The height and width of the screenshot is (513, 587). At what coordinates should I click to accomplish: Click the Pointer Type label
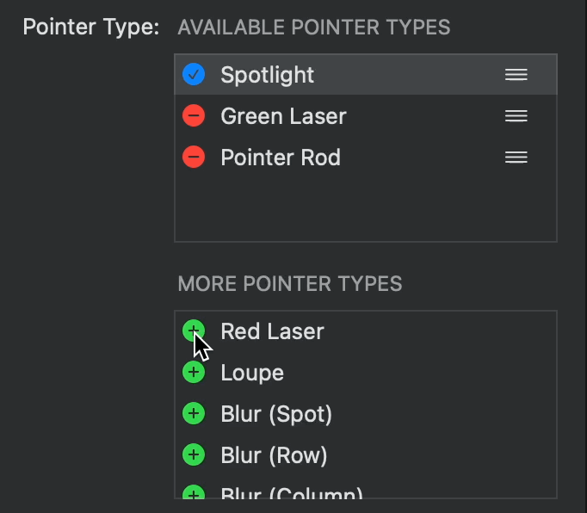tap(90, 27)
